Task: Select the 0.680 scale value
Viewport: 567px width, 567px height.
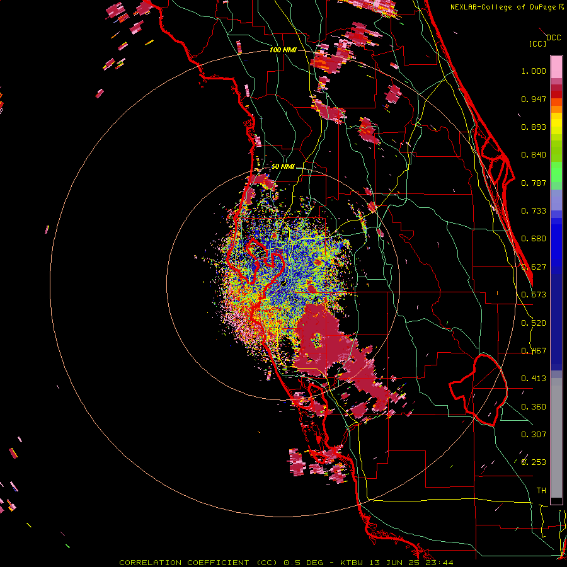Action: (x=534, y=239)
